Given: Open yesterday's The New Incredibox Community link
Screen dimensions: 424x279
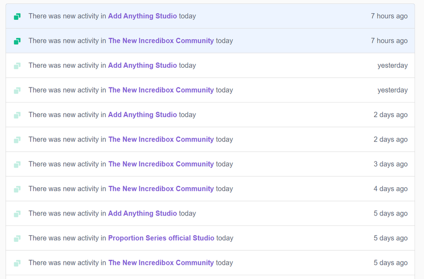Looking at the screenshot, I should 161,90.
